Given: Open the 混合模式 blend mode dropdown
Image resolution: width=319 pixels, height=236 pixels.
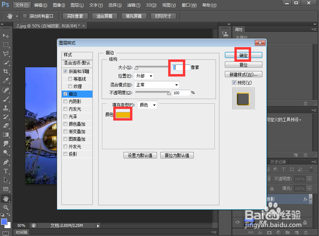Looking at the screenshot, I should [157, 84].
